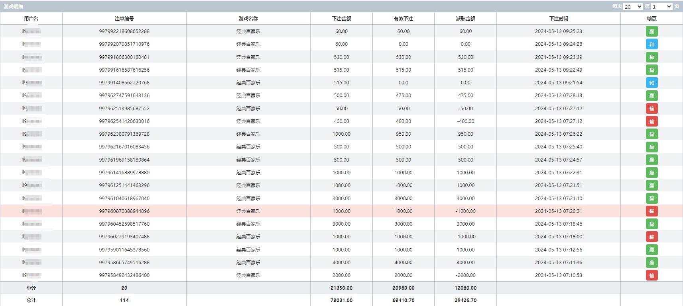
Task: Click lose badge for order 997962541420630016
Action: pyautogui.click(x=652, y=121)
